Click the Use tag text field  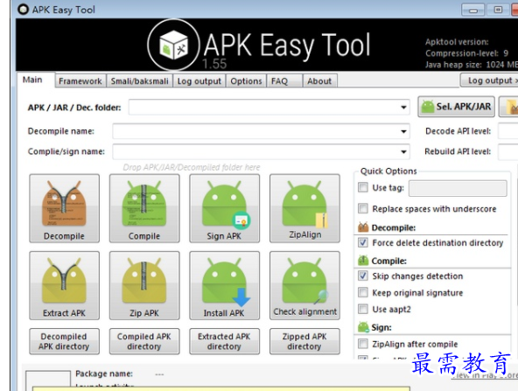(x=458, y=188)
